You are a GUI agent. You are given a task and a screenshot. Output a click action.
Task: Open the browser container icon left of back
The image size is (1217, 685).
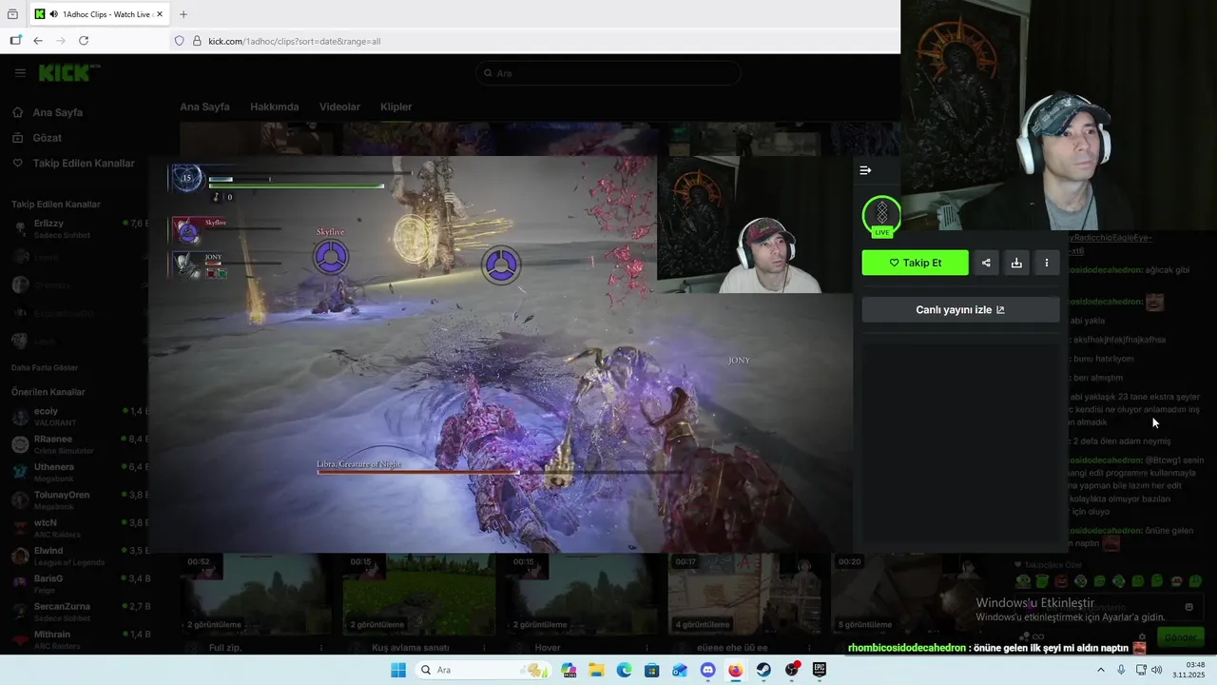point(15,41)
